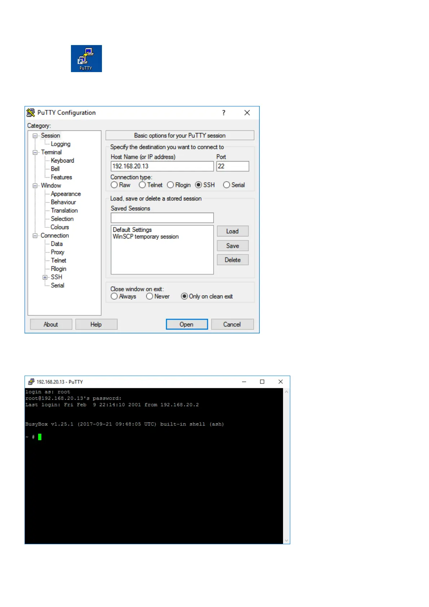Open the Colours settings category
The width and height of the screenshot is (429, 607).
point(59,227)
